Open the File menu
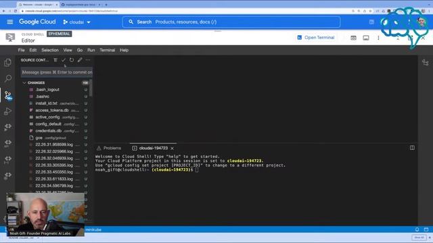The image size is (433, 243). [21, 50]
